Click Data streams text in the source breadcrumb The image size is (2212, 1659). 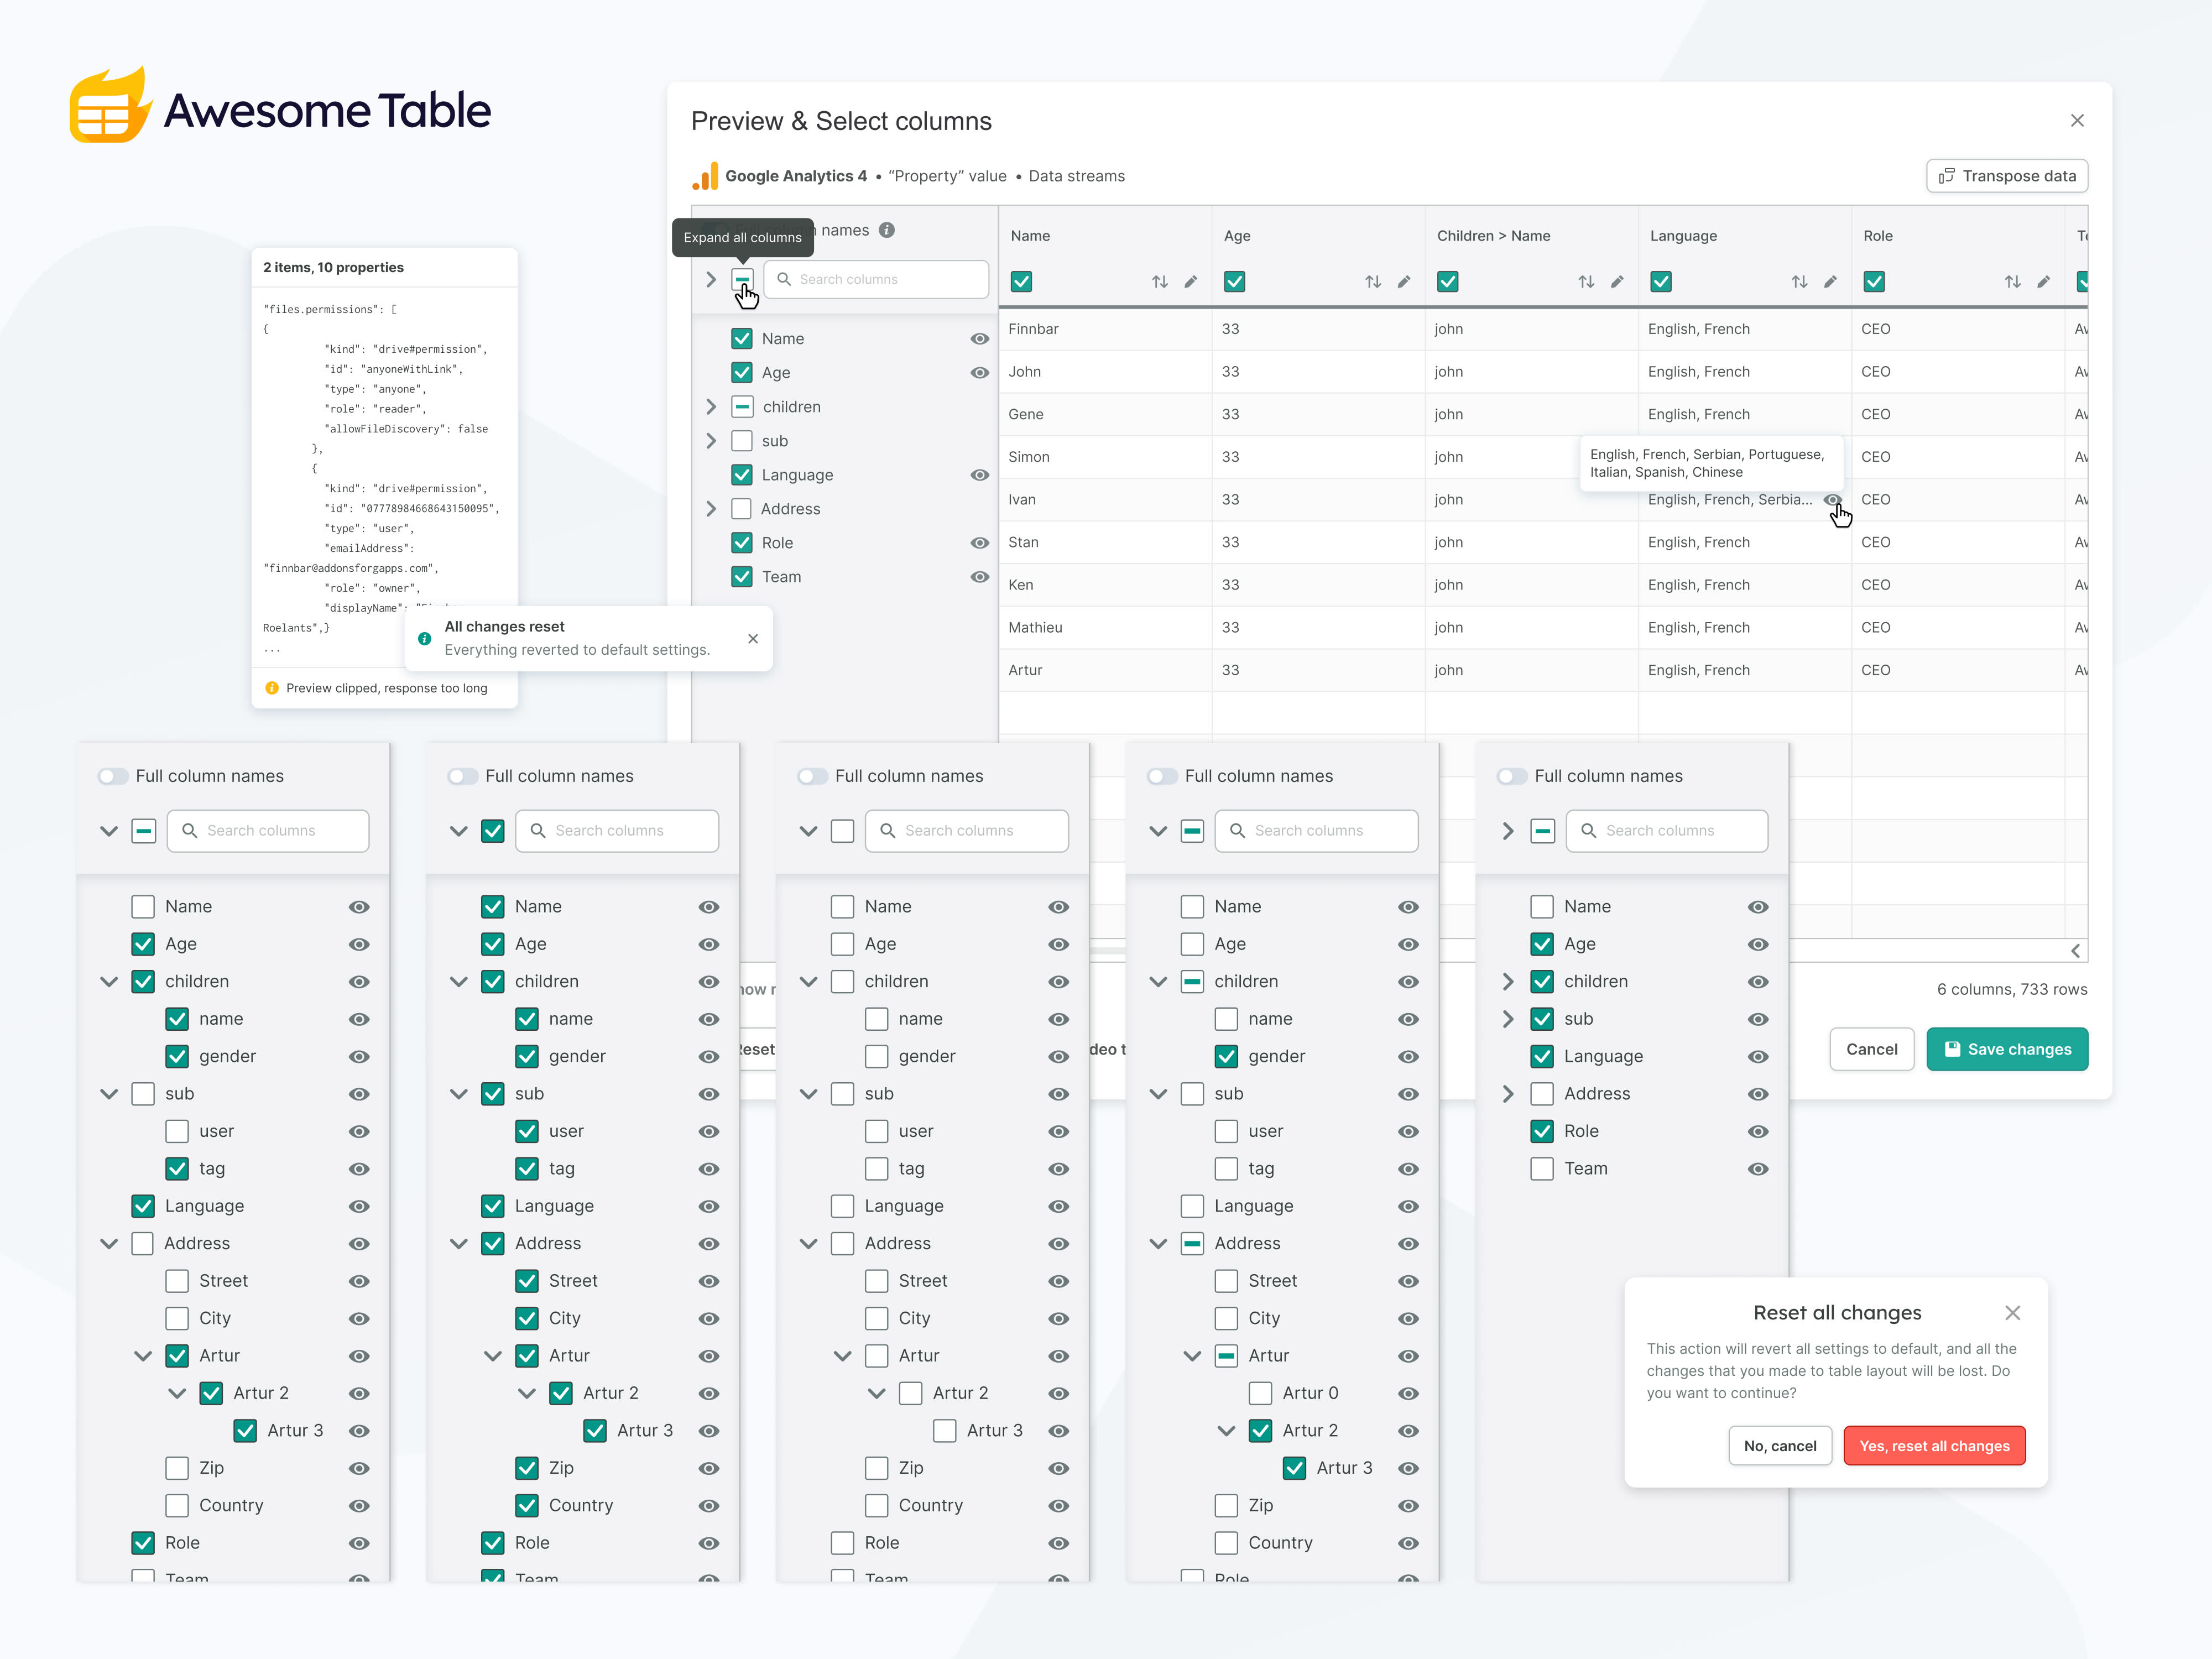[1076, 176]
